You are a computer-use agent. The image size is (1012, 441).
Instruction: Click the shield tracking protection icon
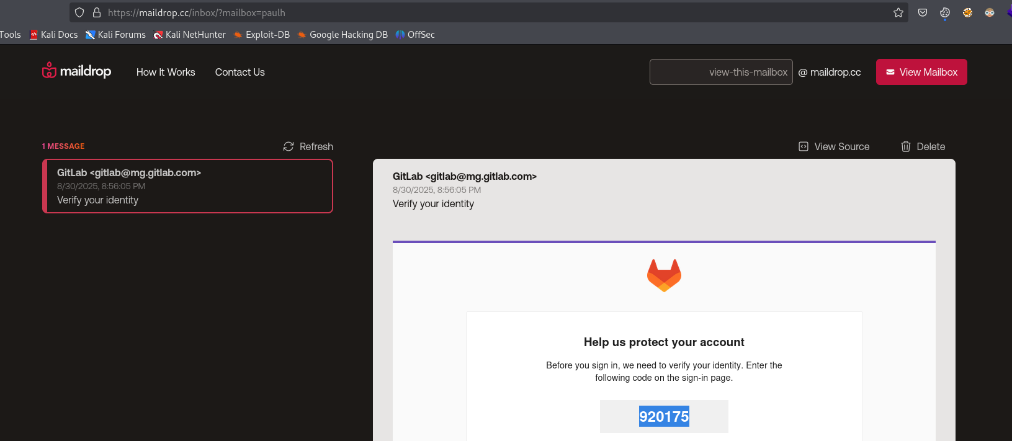(x=79, y=12)
